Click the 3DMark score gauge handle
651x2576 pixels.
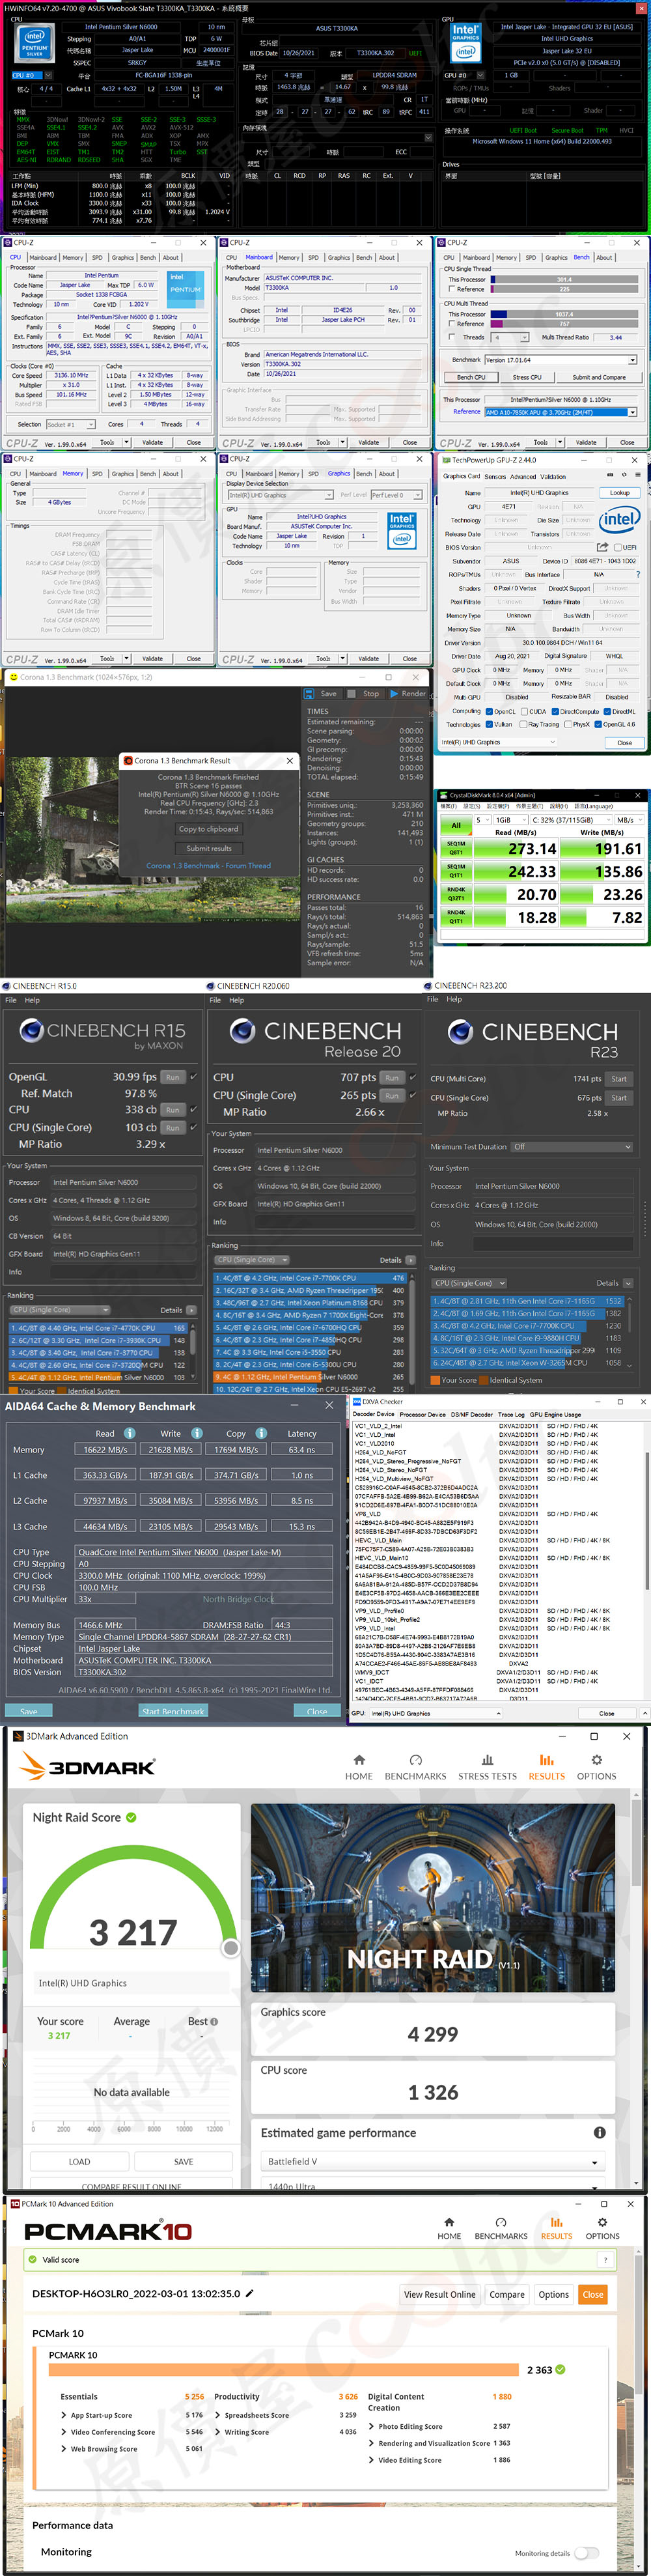point(231,1947)
